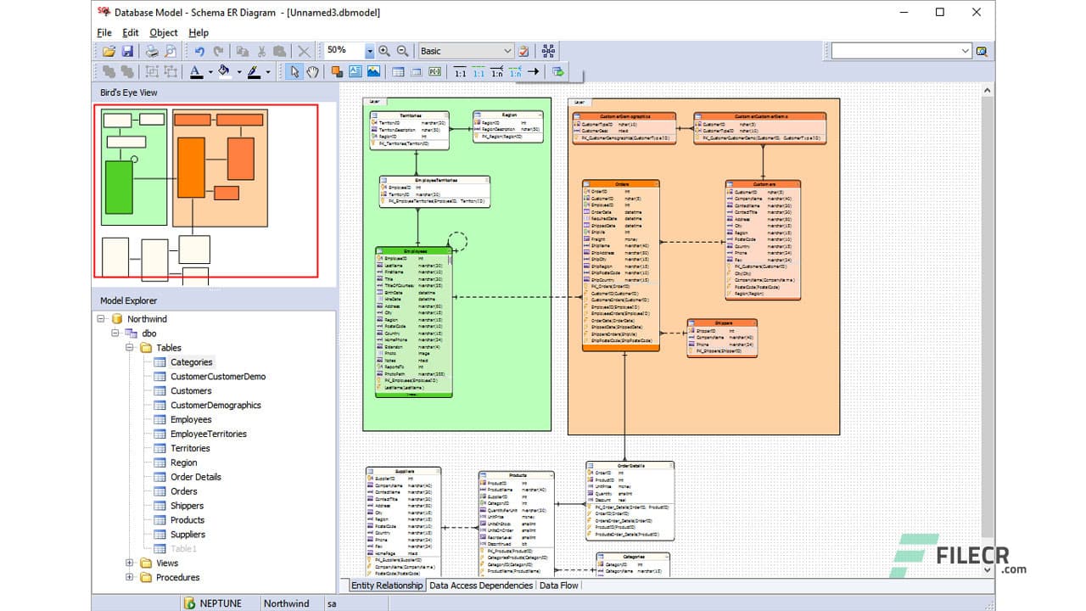Switch to the Data Flow tab
This screenshot has height=611, width=1086.
point(558,585)
